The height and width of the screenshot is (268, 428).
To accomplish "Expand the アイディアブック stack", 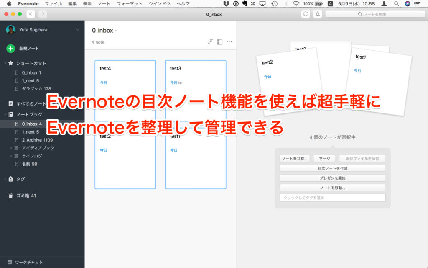I will tap(11, 148).
